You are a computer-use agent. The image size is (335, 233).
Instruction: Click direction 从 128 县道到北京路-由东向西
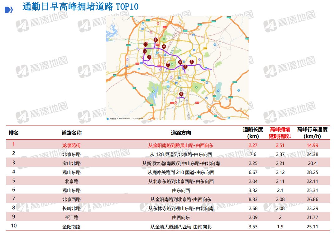(181, 154)
